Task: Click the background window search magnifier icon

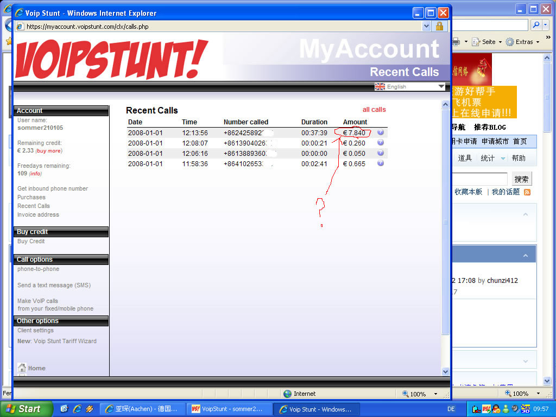Action: point(536,25)
